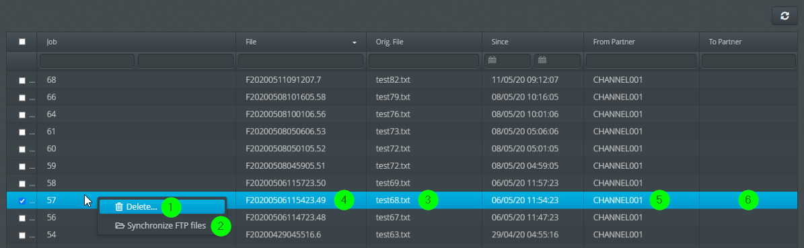Uncheck the box for job 57
The height and width of the screenshot is (248, 804).
click(x=22, y=201)
